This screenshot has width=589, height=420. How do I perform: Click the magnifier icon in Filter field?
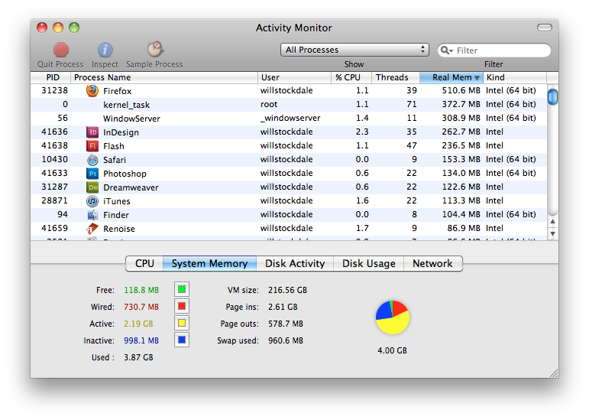click(x=447, y=50)
